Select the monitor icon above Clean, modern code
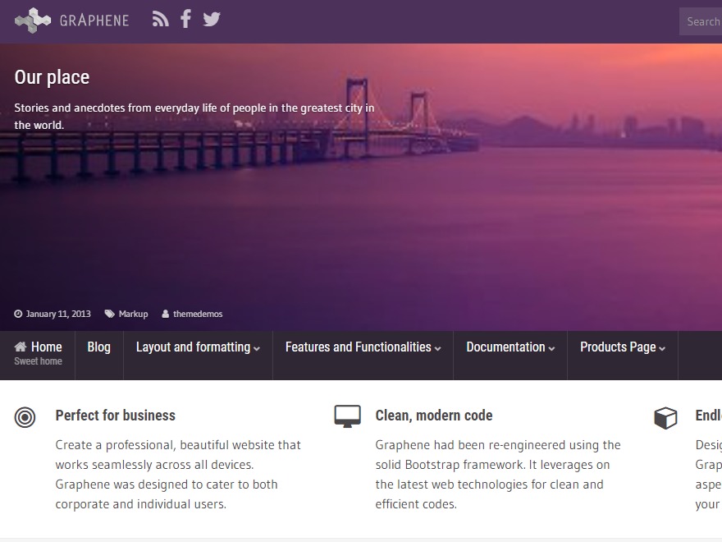 pyautogui.click(x=347, y=416)
